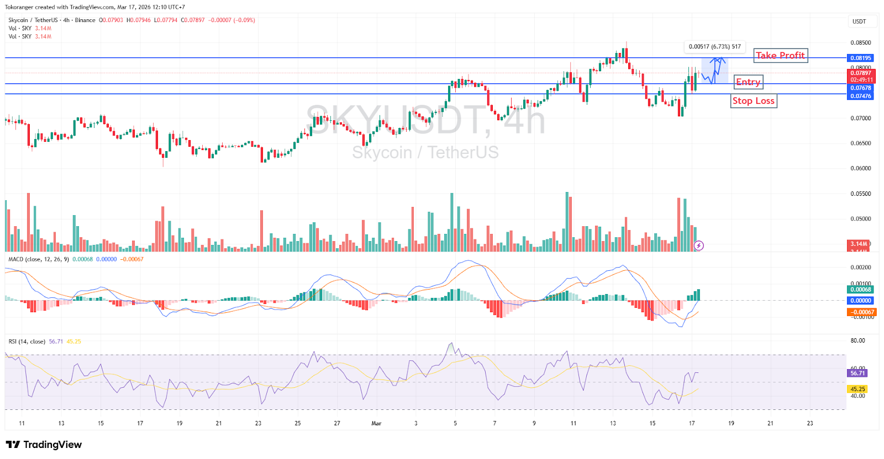Image resolution: width=884 pixels, height=459 pixels.
Task: Click the blue 0.07476 price axis label
Action: (860, 96)
